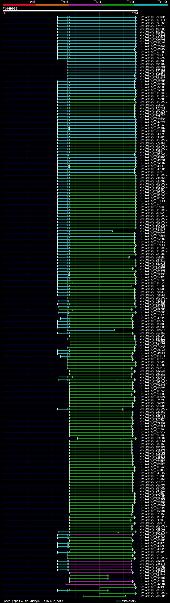Click the UniRef100_C4M6T7 label
The width and height of the screenshot is (170, 603).
pyautogui.click(x=152, y=572)
